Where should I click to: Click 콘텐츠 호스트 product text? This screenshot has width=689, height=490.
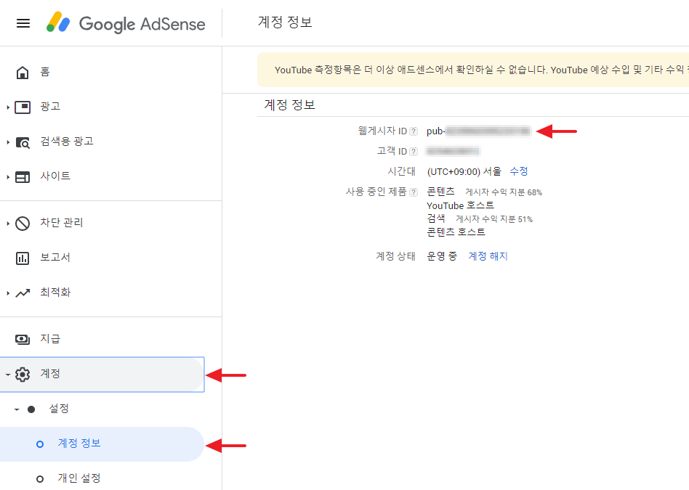[456, 232]
